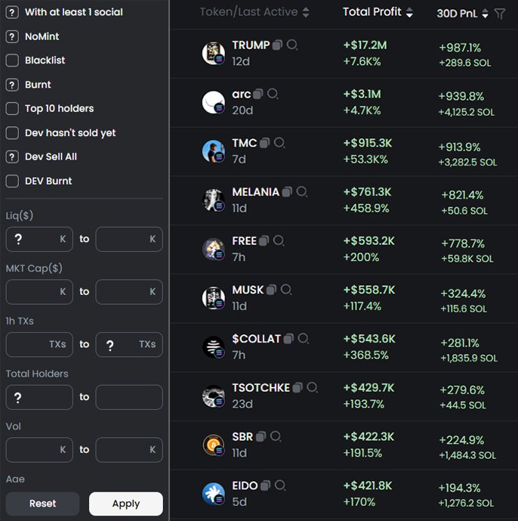518x521 pixels.
Task: Click the search icon beside MUSK
Action: pyautogui.click(x=286, y=290)
